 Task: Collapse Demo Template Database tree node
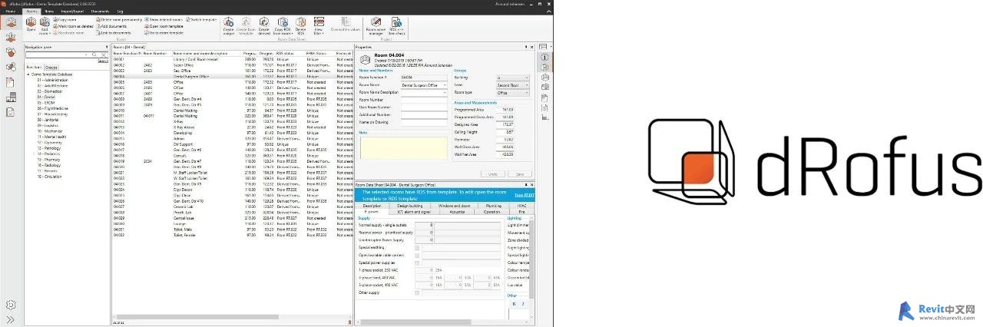point(28,74)
